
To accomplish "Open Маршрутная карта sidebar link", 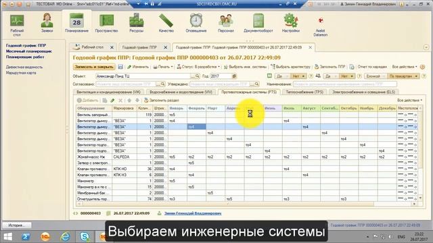I will point(21,73).
